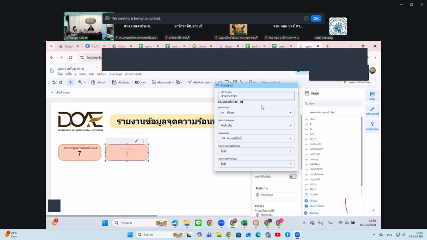The image size is (427, 240).
Task: Open the ข้อมูล data panel icon in sidebar
Action: click(x=372, y=96)
